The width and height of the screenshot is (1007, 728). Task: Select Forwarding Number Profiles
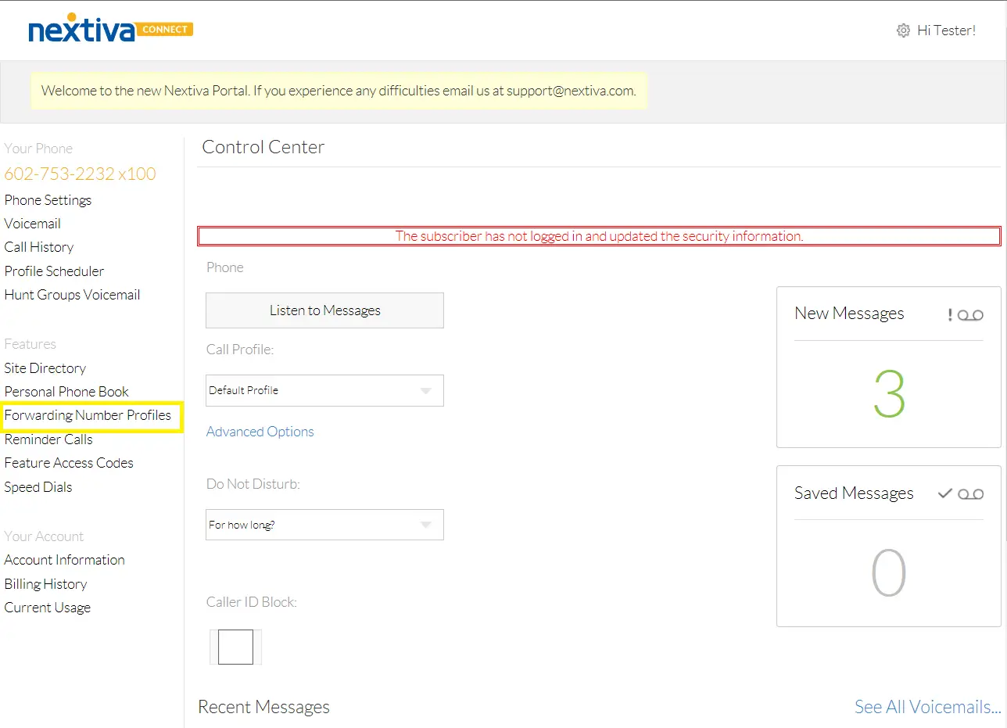90,415
